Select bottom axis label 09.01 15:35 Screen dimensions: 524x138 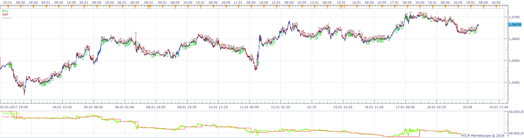(187, 107)
